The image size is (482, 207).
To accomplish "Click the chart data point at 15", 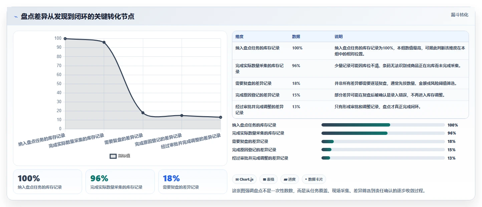I will click(x=182, y=116).
